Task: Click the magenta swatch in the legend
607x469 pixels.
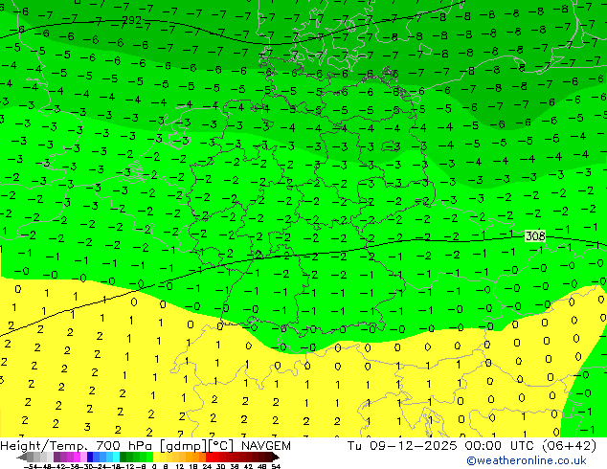Action: tap(77, 457)
